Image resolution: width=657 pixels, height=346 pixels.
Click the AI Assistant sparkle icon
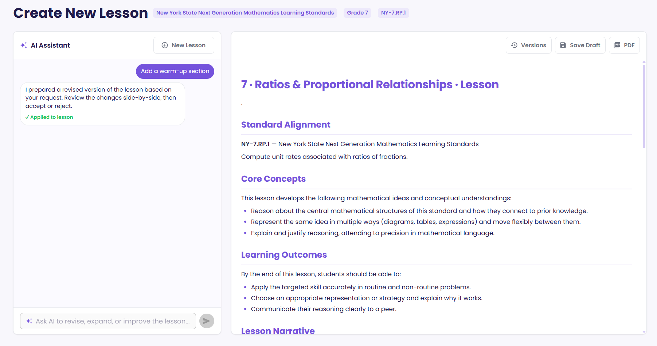[24, 45]
